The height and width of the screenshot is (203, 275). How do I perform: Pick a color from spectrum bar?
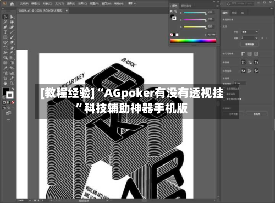193,41
